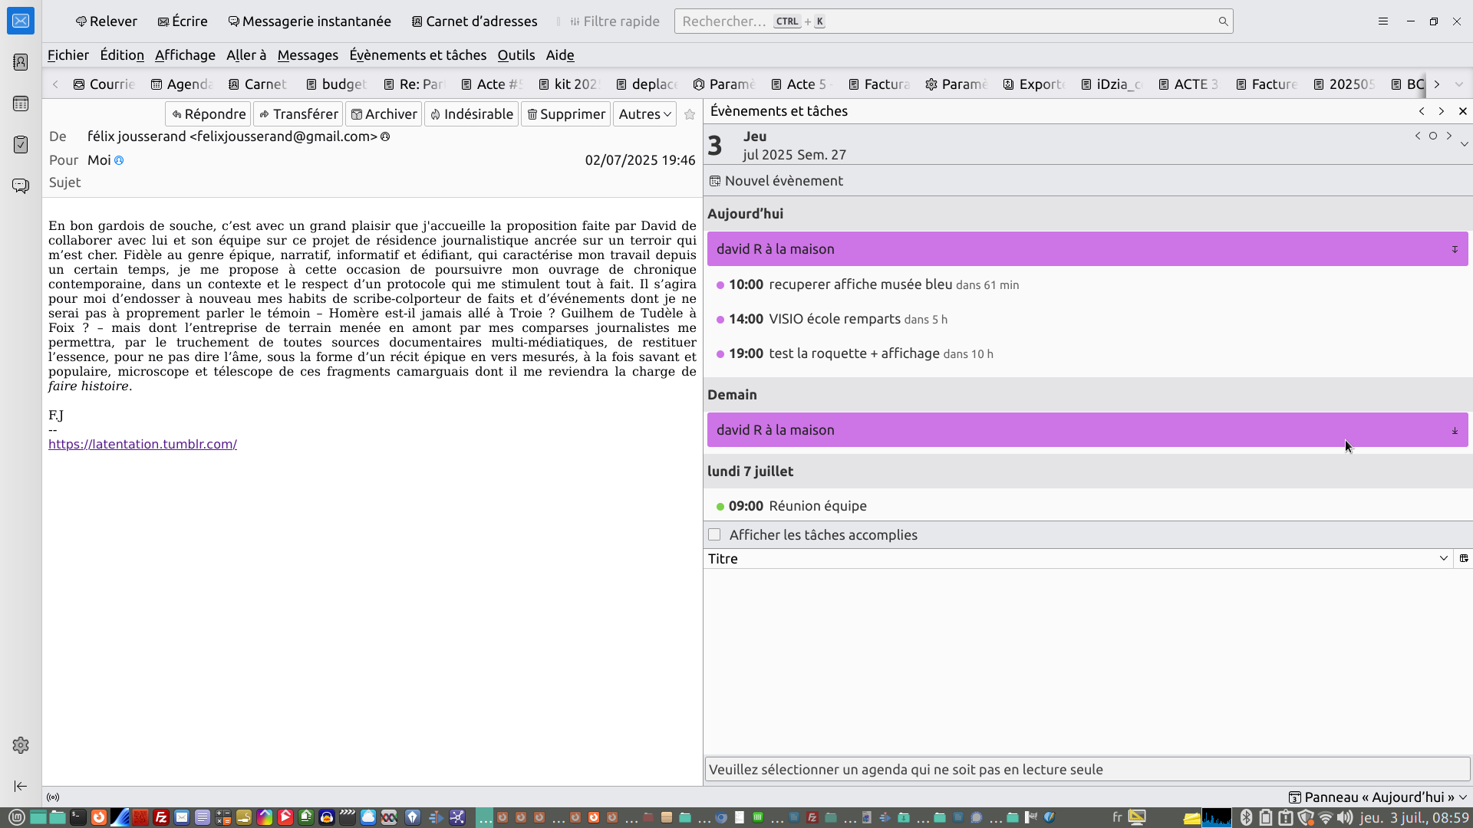Open settings gear in sidebar
Image resolution: width=1473 pixels, height=828 pixels.
pyautogui.click(x=21, y=745)
